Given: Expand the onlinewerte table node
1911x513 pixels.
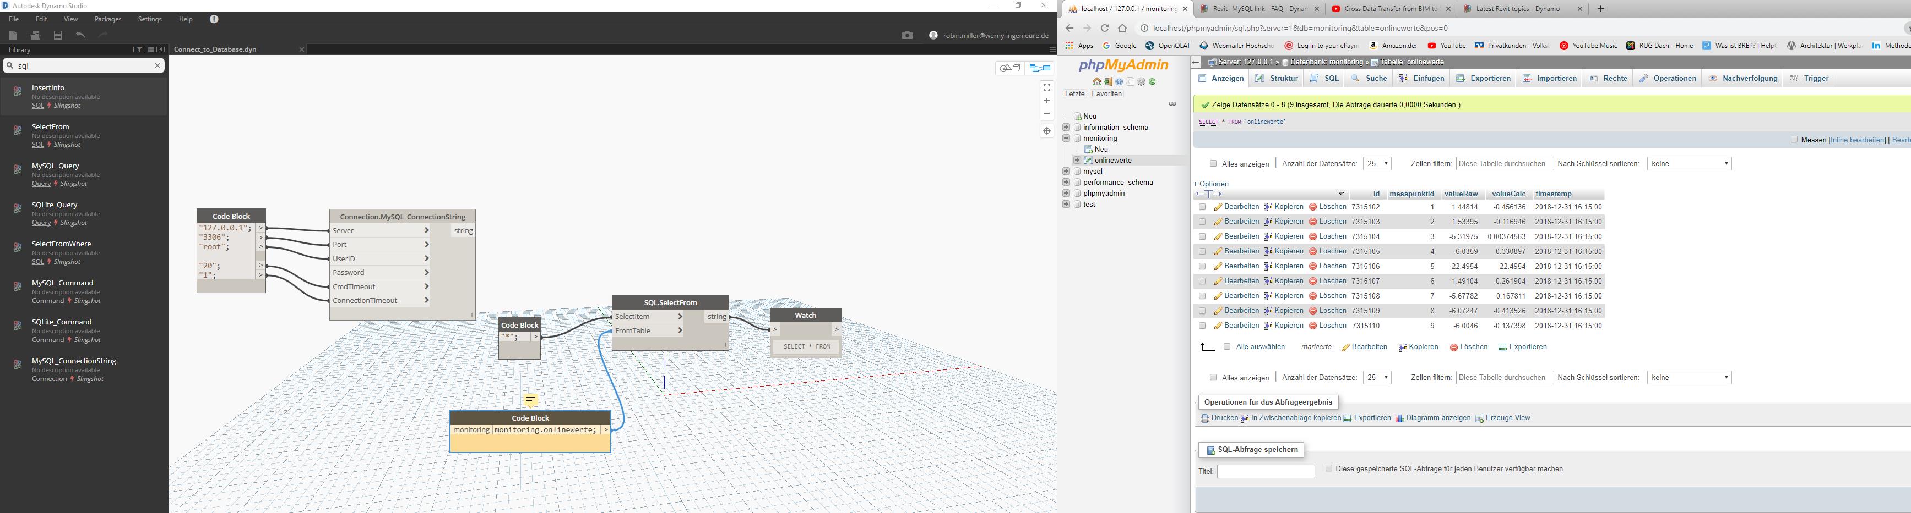Looking at the screenshot, I should click(1077, 161).
